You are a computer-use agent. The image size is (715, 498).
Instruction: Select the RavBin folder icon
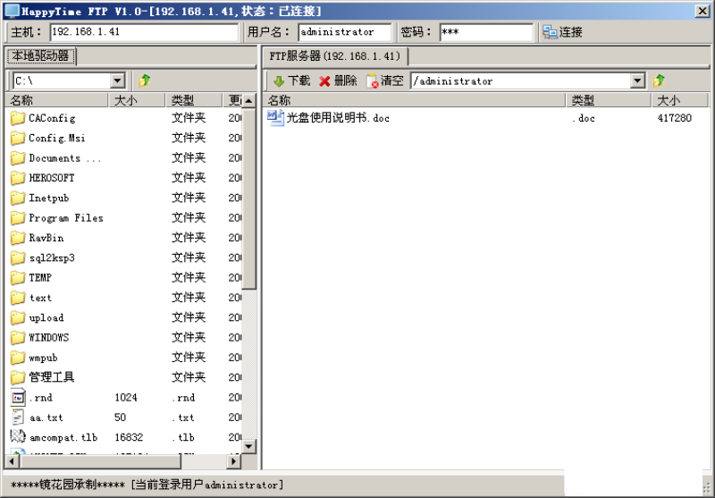[x=18, y=238]
